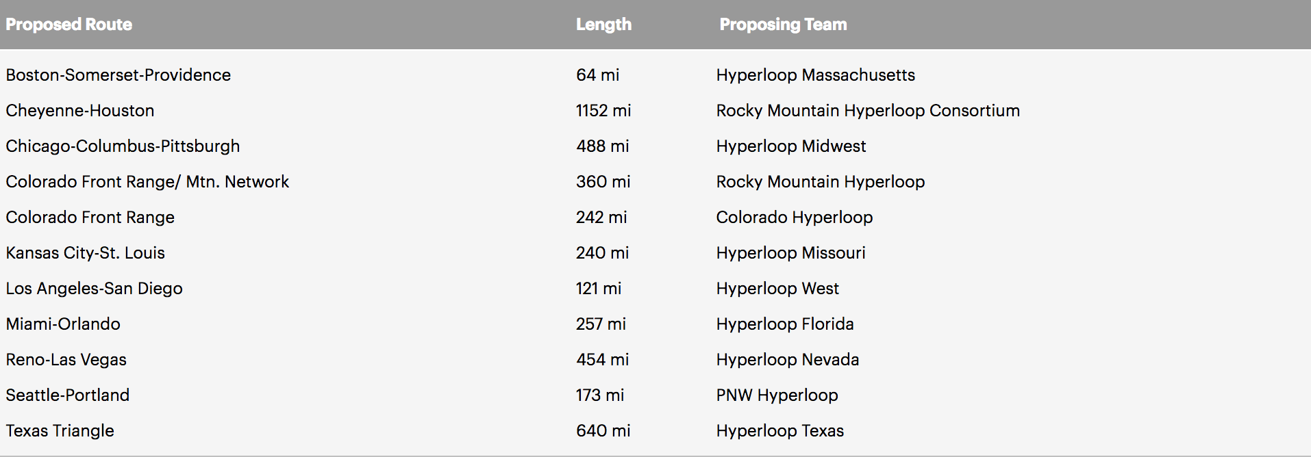The image size is (1311, 457).
Task: Click the 64 mi length value
Action: (x=597, y=75)
